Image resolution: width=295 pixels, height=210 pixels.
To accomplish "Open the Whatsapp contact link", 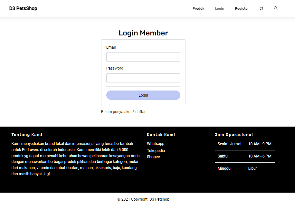I will [x=156, y=144].
